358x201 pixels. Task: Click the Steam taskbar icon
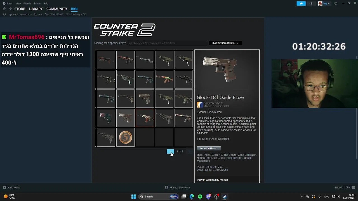pyautogui.click(x=225, y=197)
